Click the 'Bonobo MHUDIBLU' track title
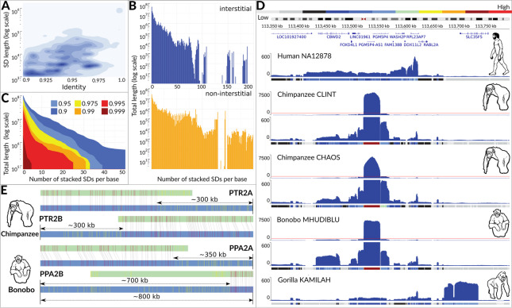The width and height of the screenshot is (512, 308). [x=308, y=219]
